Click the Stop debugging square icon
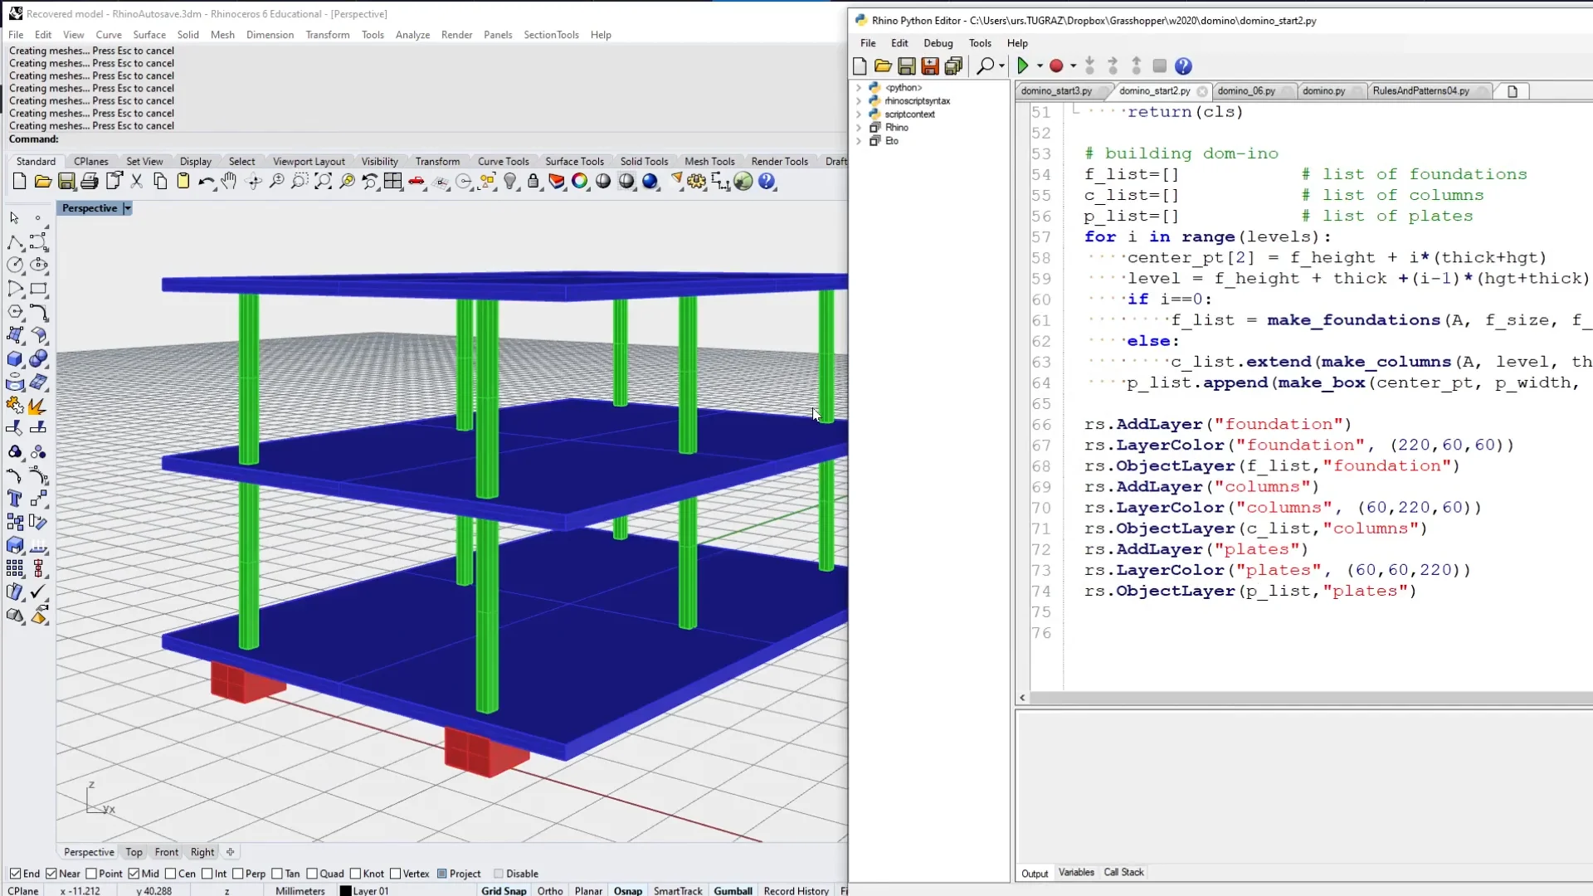This screenshot has height=896, width=1593. point(1160,66)
